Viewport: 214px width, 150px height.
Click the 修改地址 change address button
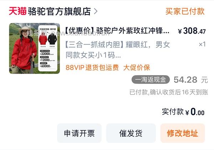point(183,133)
